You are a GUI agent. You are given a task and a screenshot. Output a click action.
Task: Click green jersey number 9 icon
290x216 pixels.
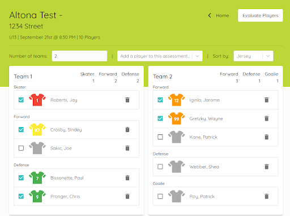pyautogui.click(x=37, y=196)
